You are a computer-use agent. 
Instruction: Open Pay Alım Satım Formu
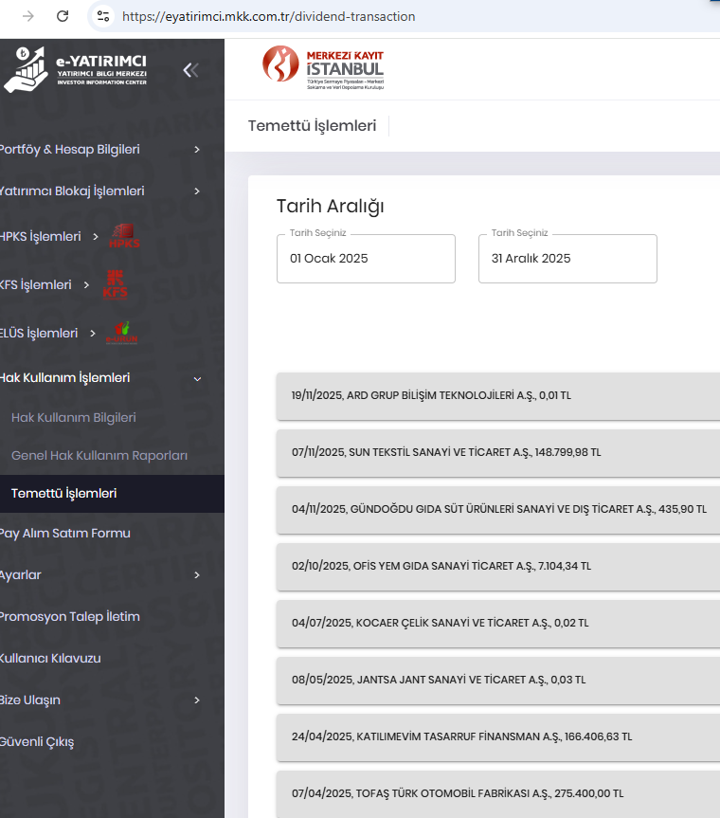click(x=64, y=533)
